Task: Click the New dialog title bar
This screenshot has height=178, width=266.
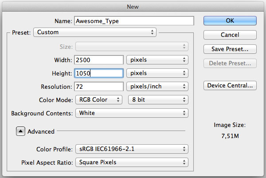Action: pyautogui.click(x=133, y=7)
